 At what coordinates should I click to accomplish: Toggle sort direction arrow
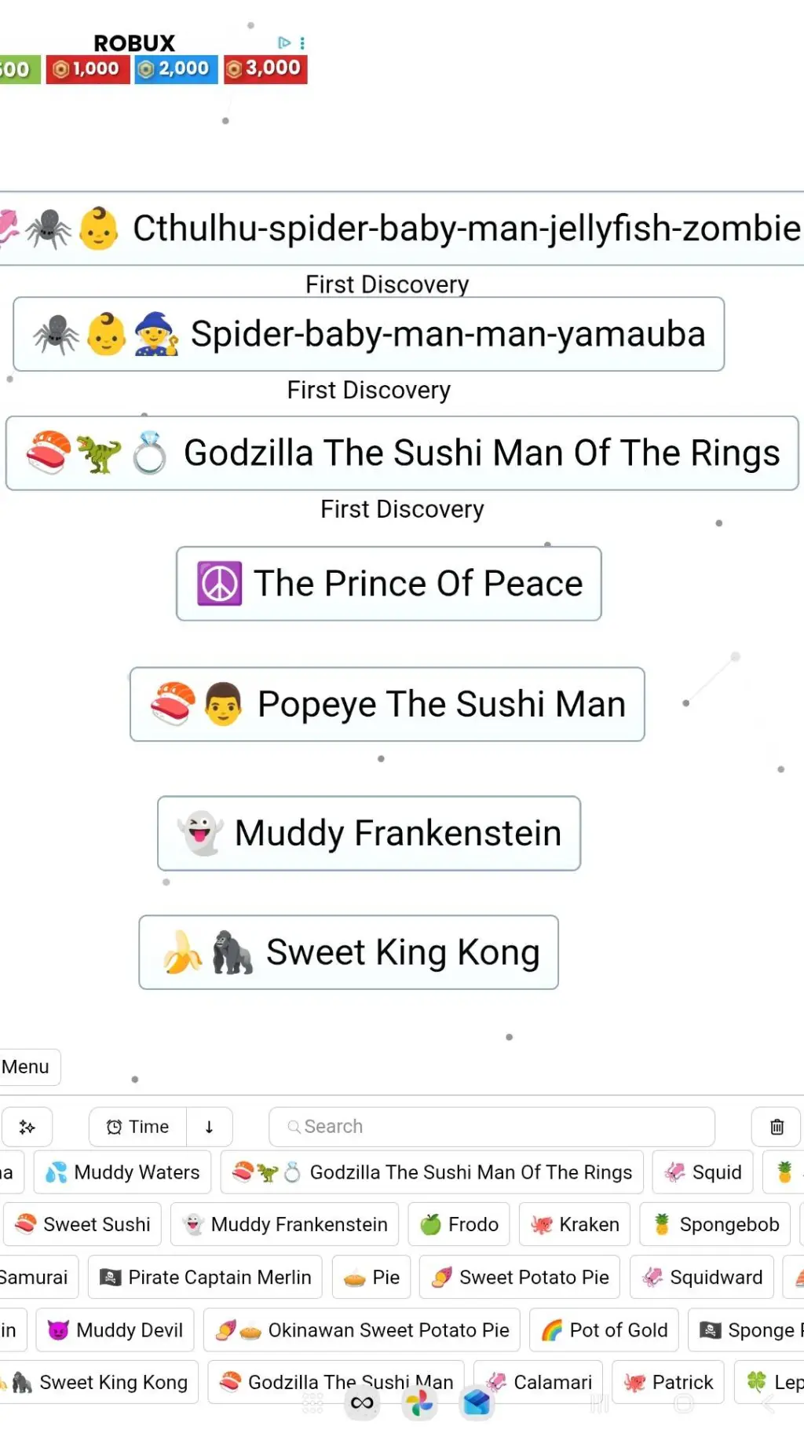click(x=209, y=1127)
